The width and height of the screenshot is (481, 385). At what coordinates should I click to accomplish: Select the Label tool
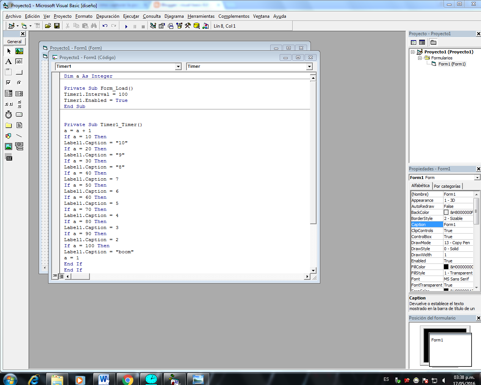[8, 62]
